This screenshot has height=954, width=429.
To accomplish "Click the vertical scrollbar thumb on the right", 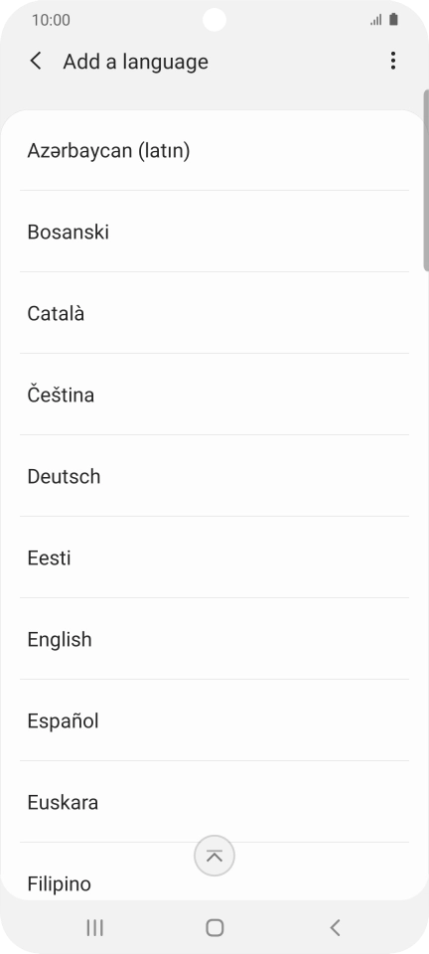I will 426,180.
